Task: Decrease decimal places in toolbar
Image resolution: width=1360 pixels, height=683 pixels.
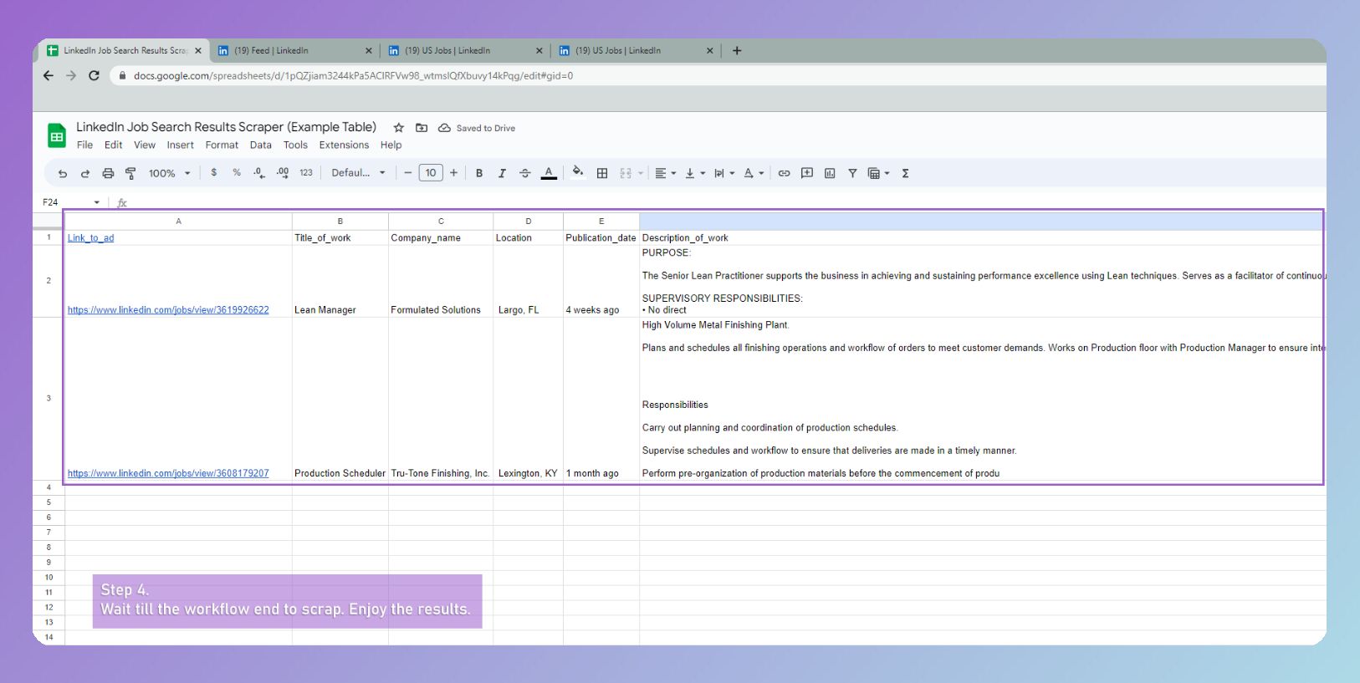Action: [259, 173]
